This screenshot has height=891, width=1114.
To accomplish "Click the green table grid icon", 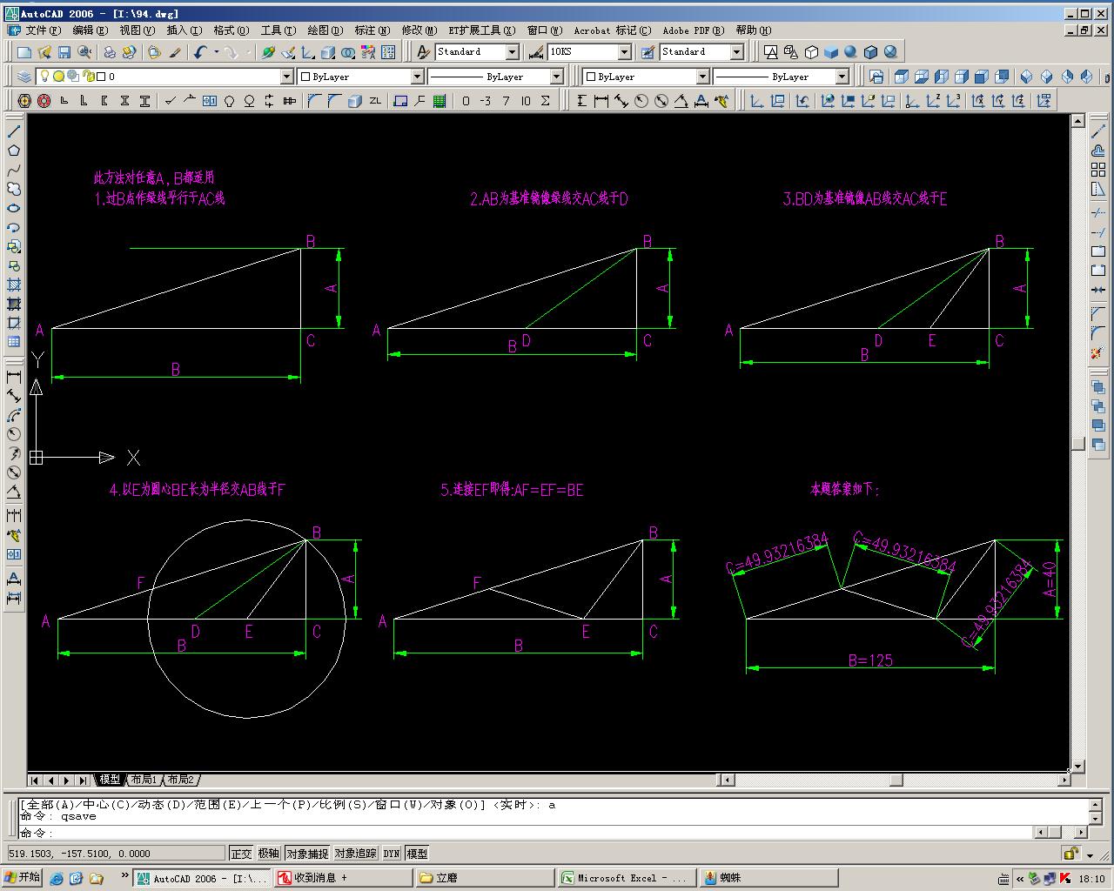I will click(x=440, y=101).
